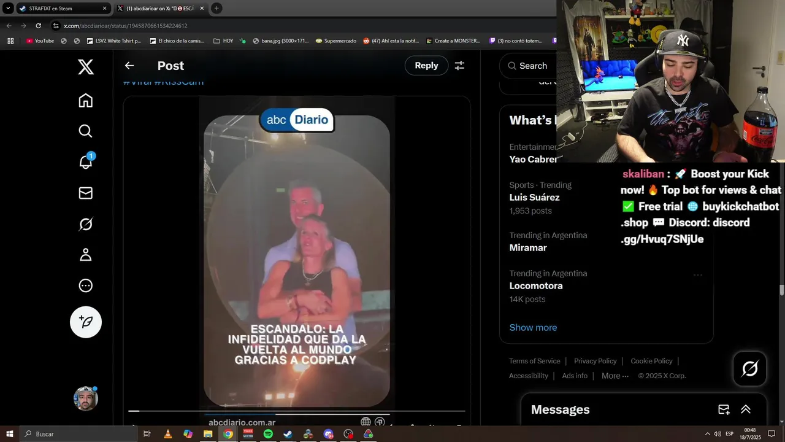This screenshot has height=442, width=785.
Task: Open El chico de la camis bookmark
Action: (x=177, y=41)
